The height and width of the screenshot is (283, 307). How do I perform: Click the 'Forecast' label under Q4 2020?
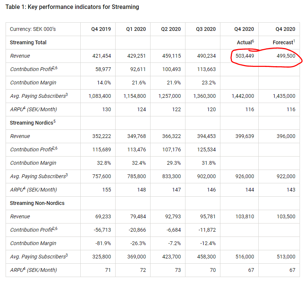[283, 42]
